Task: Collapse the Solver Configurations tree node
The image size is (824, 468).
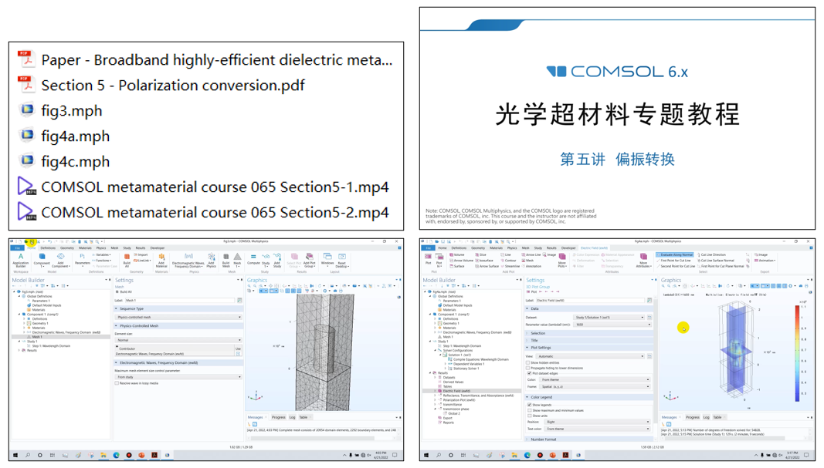Action: 435,350
